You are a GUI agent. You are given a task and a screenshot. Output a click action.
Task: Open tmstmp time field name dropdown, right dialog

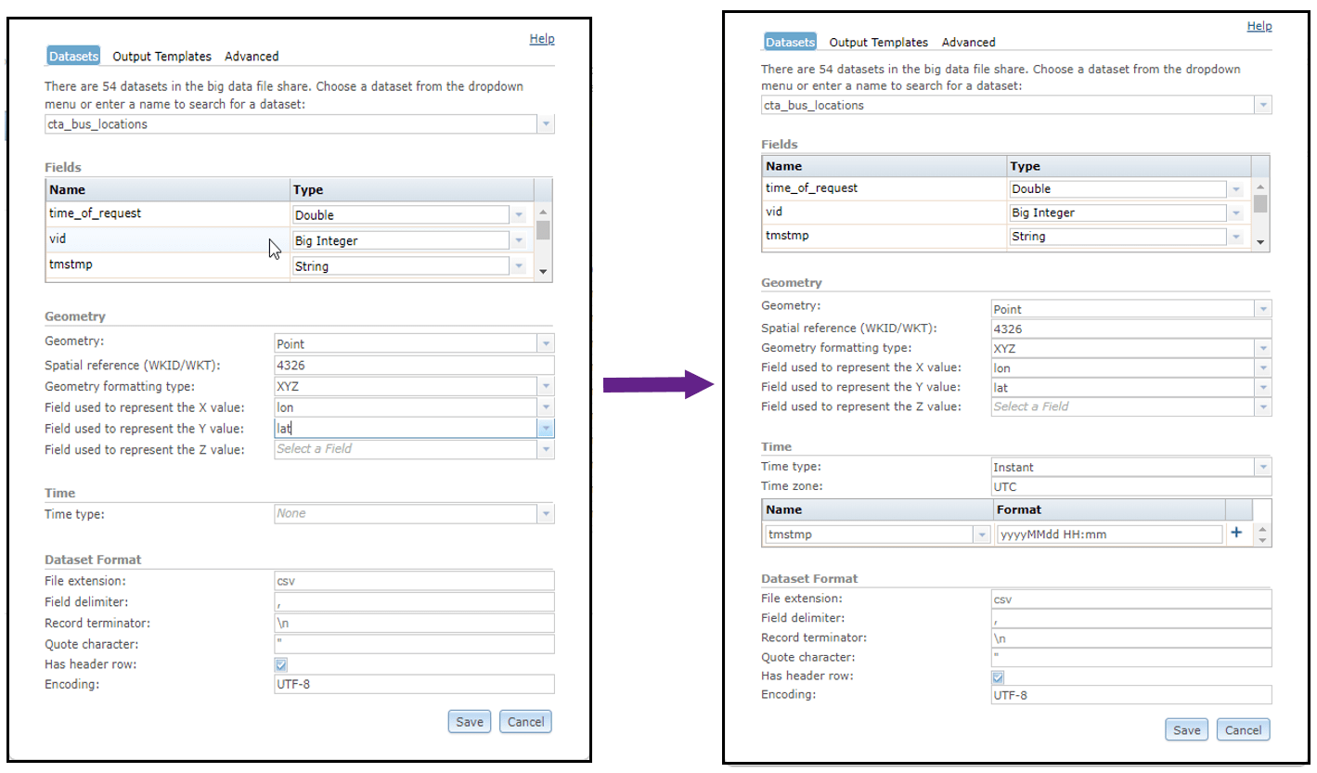point(982,535)
